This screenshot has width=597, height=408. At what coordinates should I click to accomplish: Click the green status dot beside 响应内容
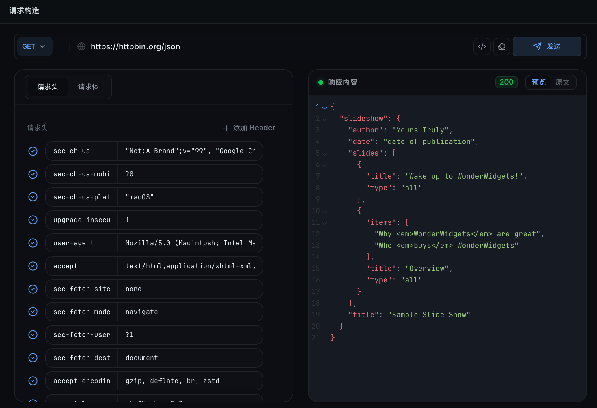(320, 82)
